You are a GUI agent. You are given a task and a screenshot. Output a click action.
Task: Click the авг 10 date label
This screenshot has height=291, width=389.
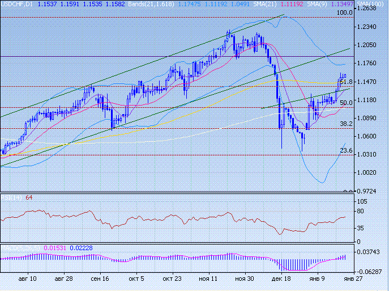[27, 279]
